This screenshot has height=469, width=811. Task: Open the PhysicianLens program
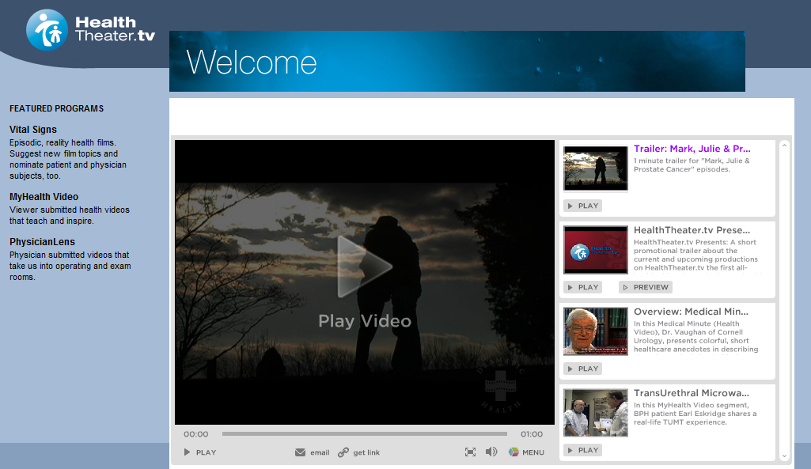(x=43, y=242)
